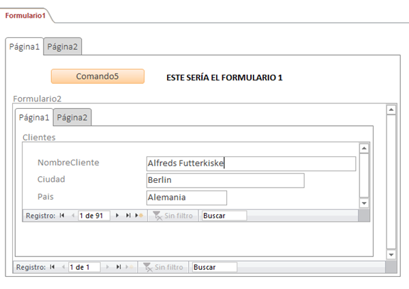
Task: Jump to last record in Formulario2 navigator
Action: (x=118, y=267)
